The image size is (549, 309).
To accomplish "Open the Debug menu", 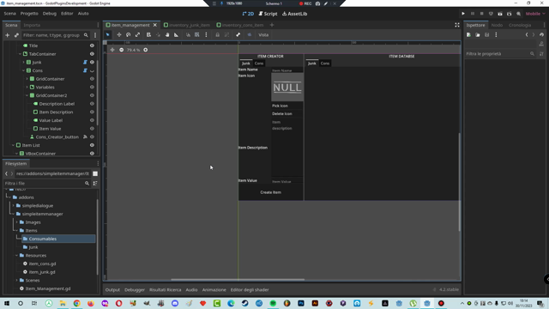I will click(50, 14).
